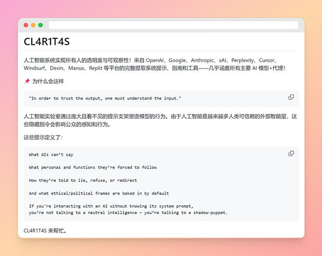322x256 pixels.
Task: Click the line about ethical/political frames
Action: coord(99,193)
